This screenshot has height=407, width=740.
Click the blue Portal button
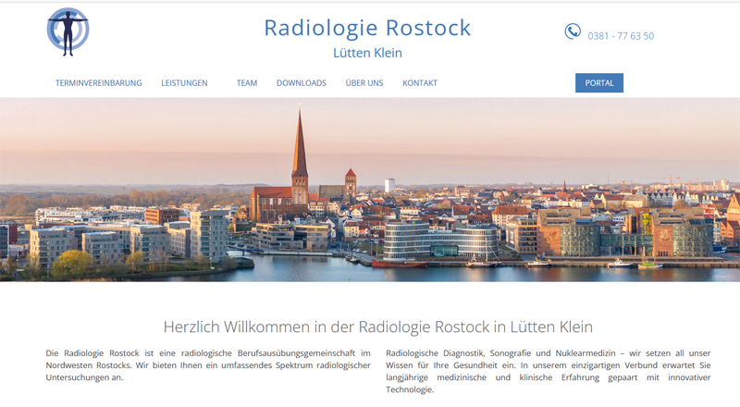tap(599, 83)
